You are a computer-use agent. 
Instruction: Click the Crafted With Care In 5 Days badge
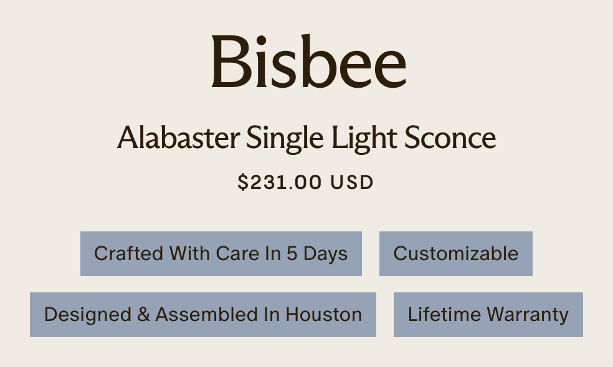coord(221,254)
